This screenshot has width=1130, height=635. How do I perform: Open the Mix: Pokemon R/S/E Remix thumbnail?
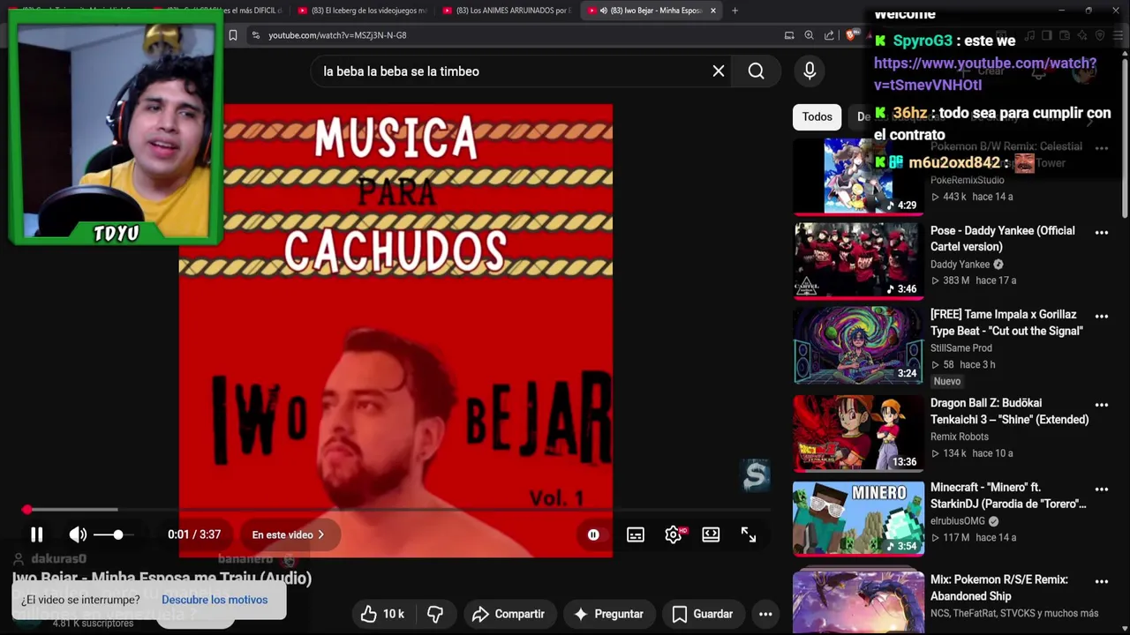coord(858,602)
